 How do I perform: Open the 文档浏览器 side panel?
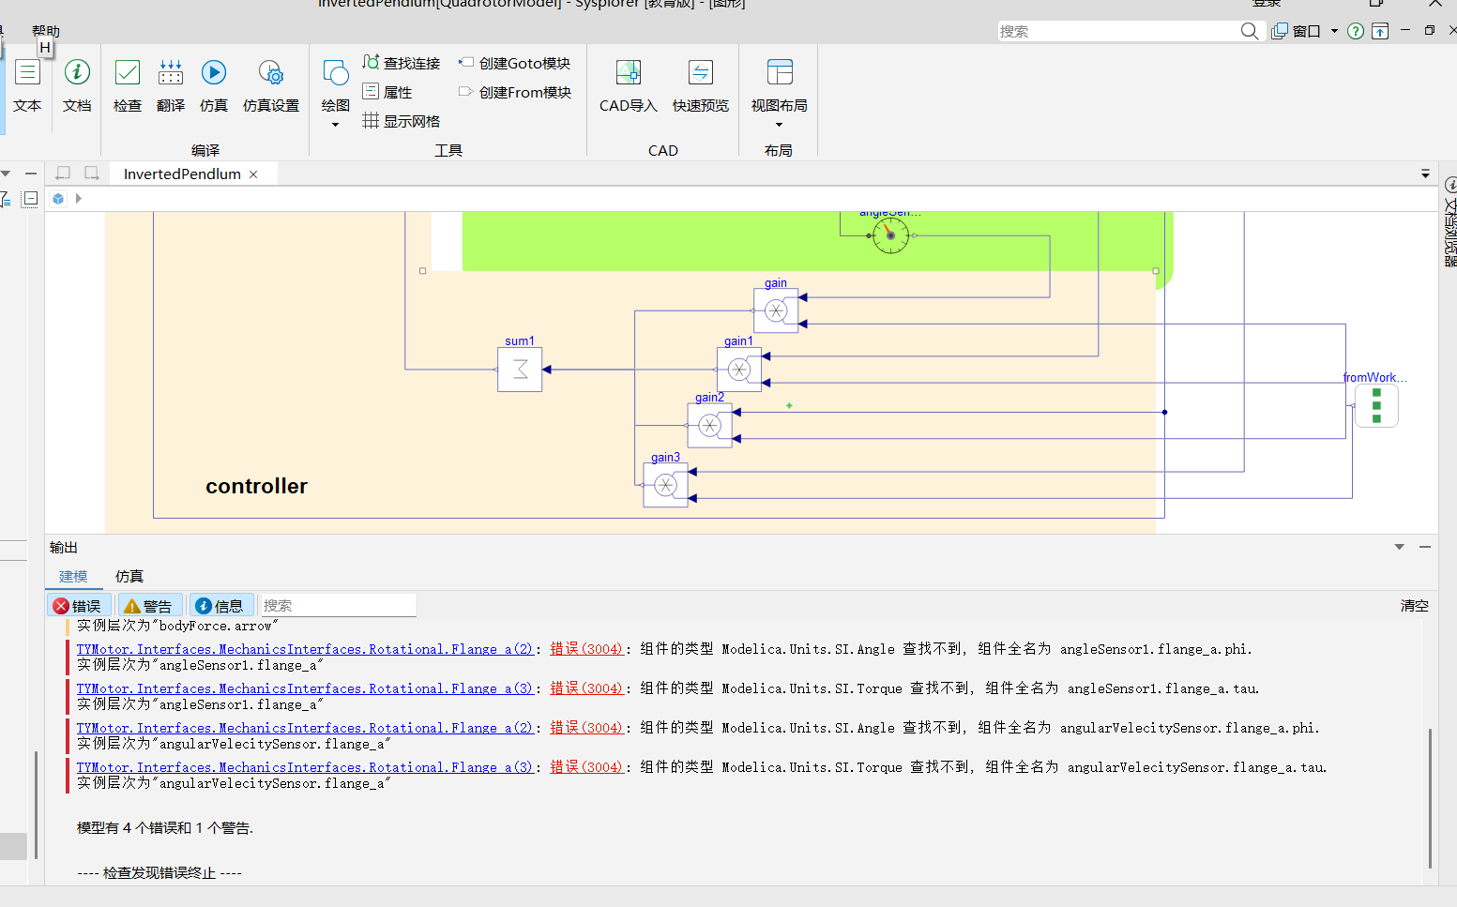pyautogui.click(x=1449, y=221)
